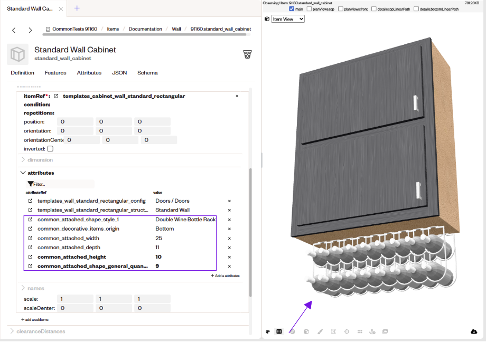Enable the planViews.front checkbox
Screen dimensions: 486x342
(x=341, y=9)
